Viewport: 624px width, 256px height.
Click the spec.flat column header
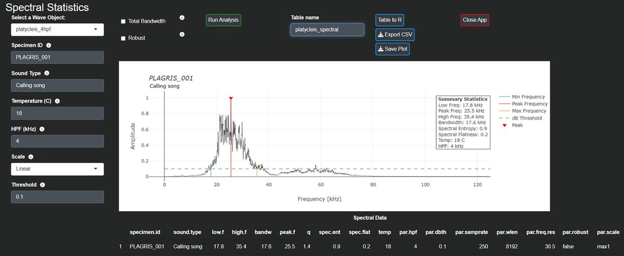tap(359, 232)
